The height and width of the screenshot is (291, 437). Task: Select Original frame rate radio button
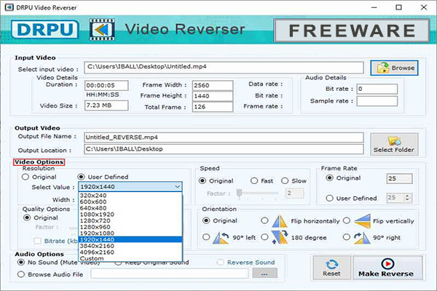point(329,178)
